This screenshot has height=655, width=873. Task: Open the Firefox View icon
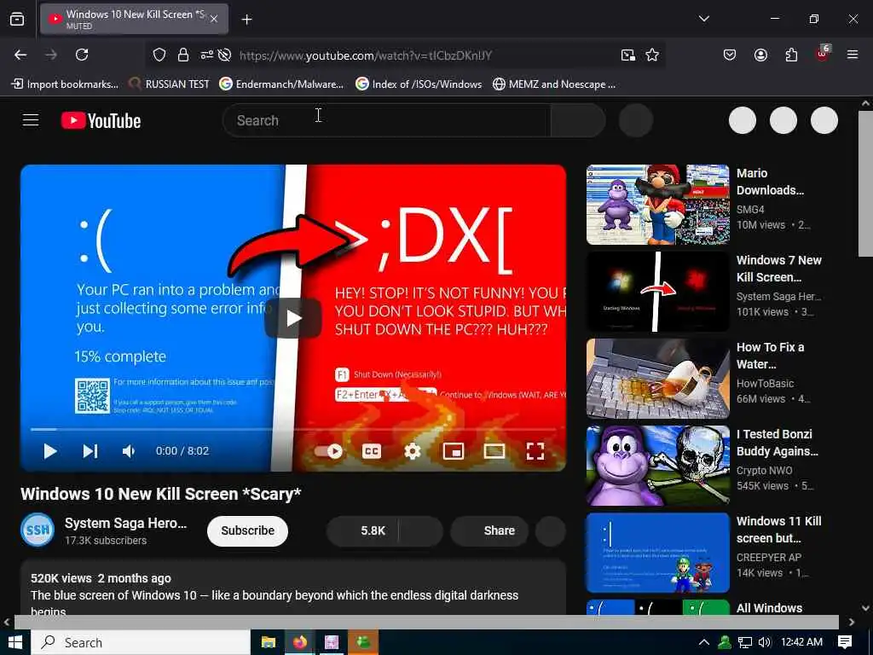[x=17, y=20]
